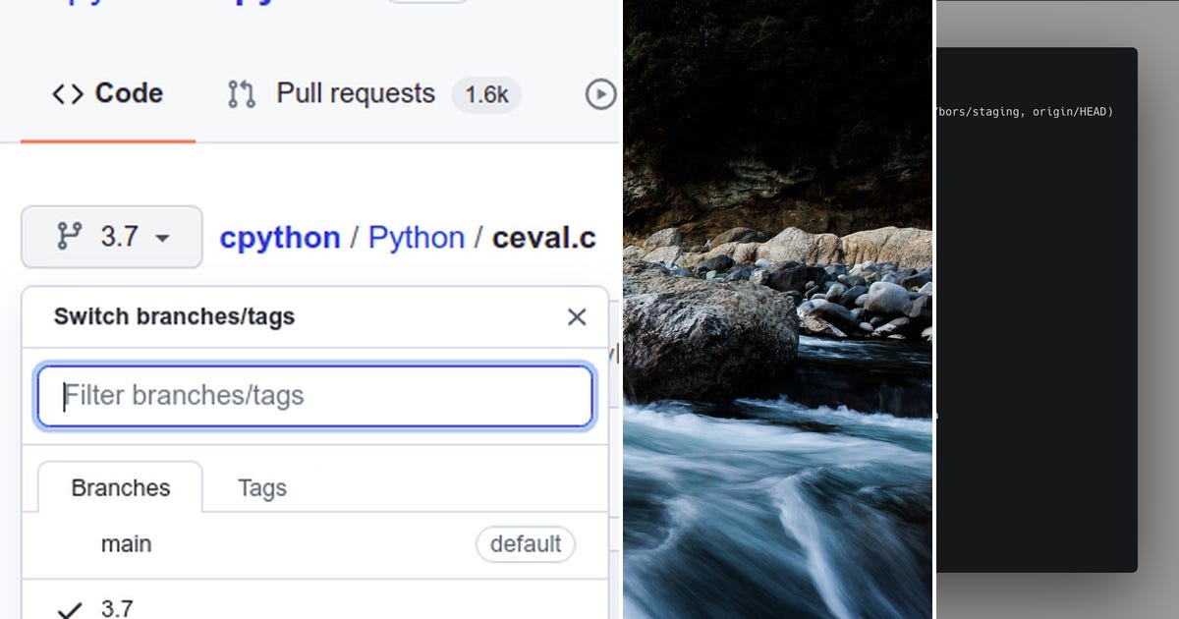Click the Filter branches/tags input field
1179x619 pixels.
click(x=314, y=396)
